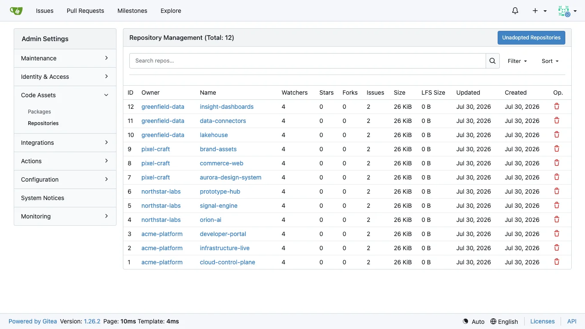The width and height of the screenshot is (585, 329).
Task: Toggle the Auto theme selector in footer
Action: [x=474, y=321]
